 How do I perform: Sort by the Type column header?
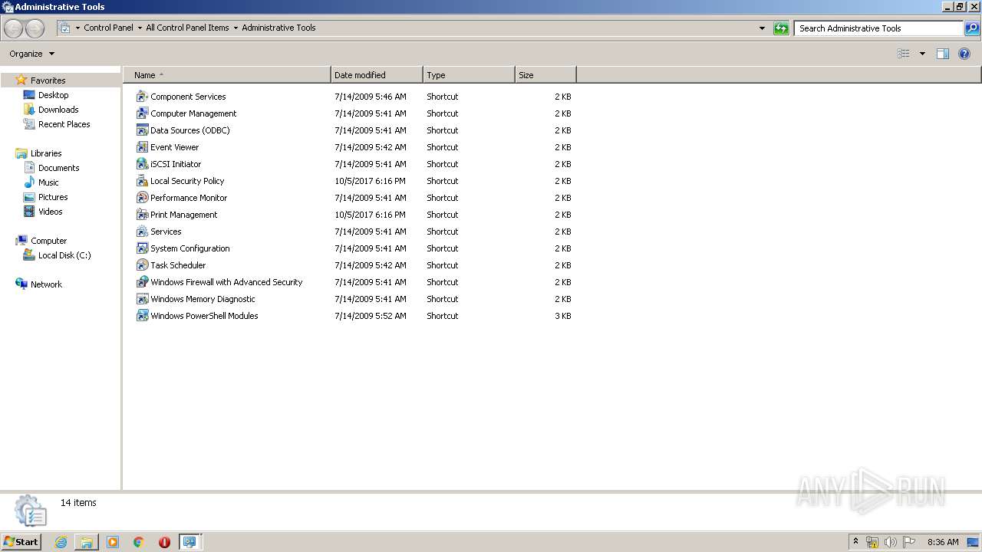[x=469, y=75]
